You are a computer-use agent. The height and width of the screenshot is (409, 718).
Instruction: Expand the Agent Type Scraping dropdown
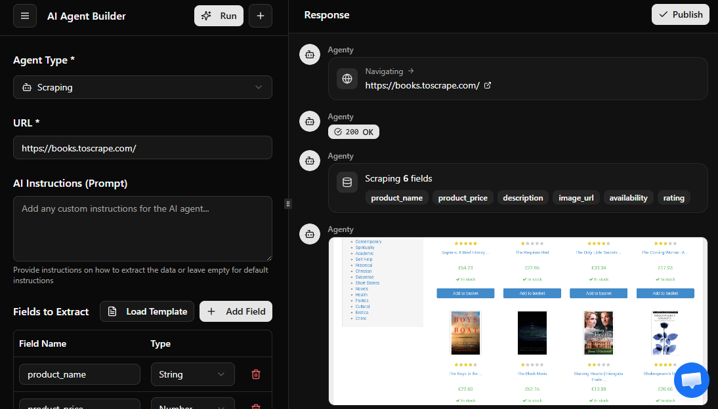pos(142,87)
